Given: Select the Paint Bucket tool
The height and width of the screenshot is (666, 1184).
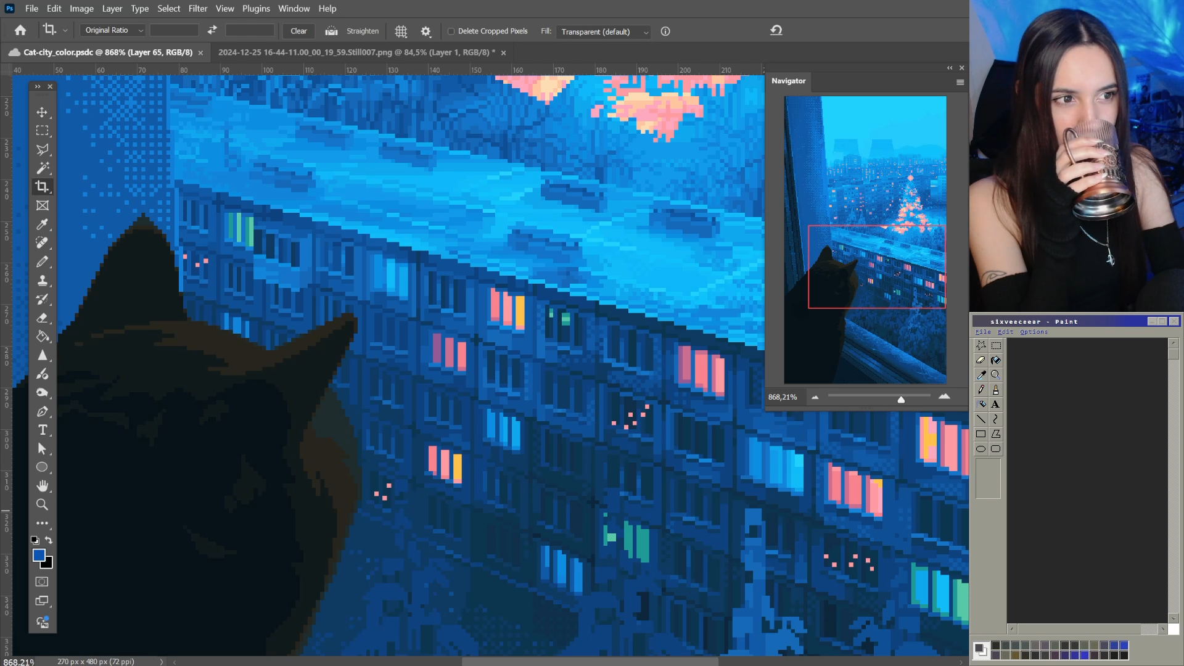Looking at the screenshot, I should (x=42, y=337).
